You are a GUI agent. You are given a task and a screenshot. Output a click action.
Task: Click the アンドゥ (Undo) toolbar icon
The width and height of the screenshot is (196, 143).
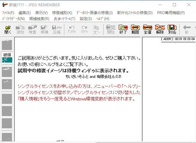[72, 30]
